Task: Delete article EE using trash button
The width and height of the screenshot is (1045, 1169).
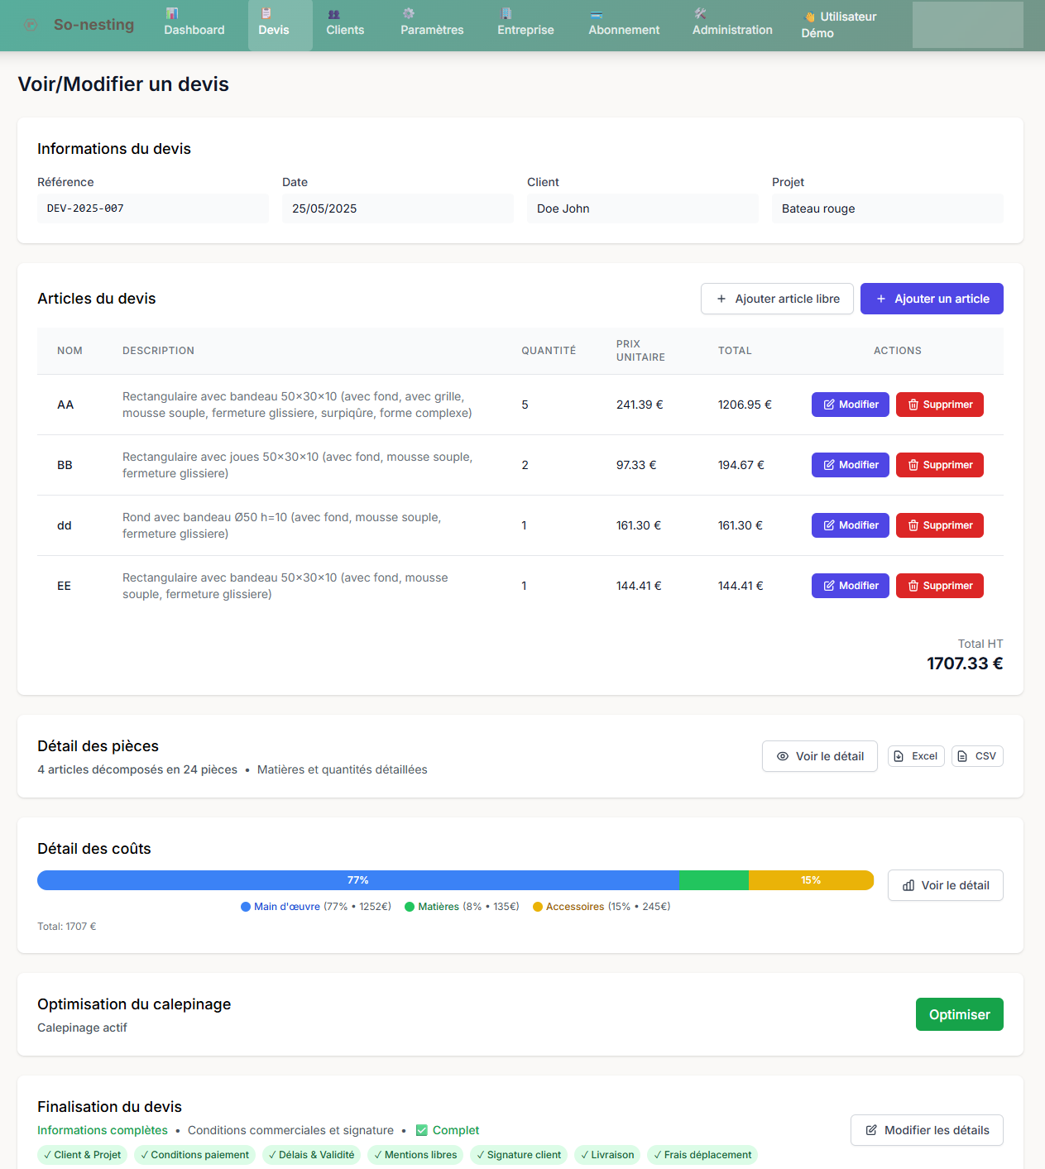Action: coord(939,586)
